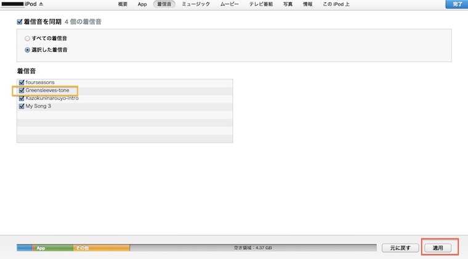Toggle the My Song 3 checkbox
The image size is (468, 259).
point(22,106)
